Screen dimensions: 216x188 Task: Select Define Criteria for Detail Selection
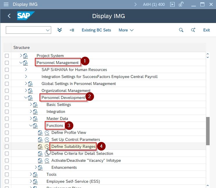coord(82,154)
